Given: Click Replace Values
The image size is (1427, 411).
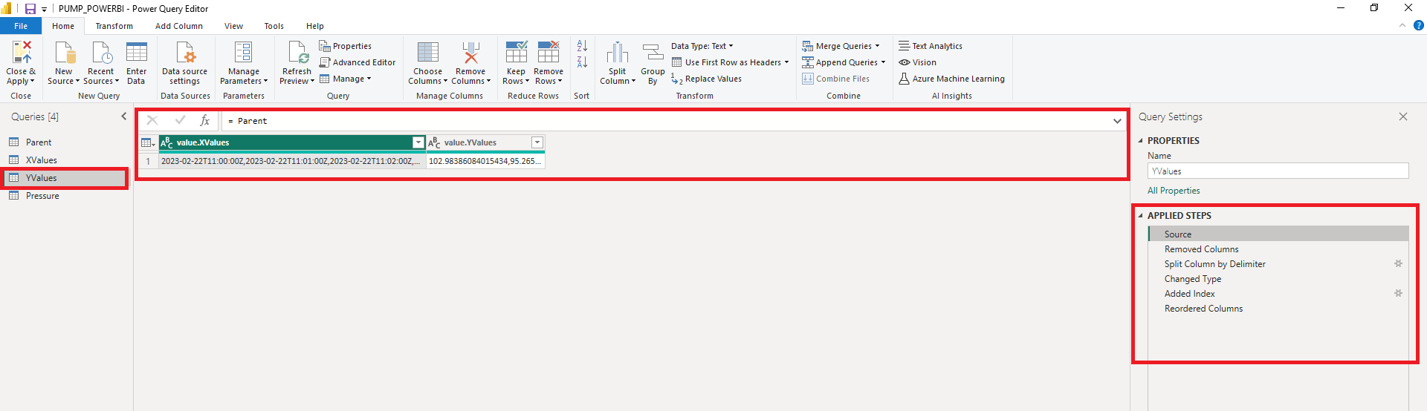Looking at the screenshot, I should 706,79.
